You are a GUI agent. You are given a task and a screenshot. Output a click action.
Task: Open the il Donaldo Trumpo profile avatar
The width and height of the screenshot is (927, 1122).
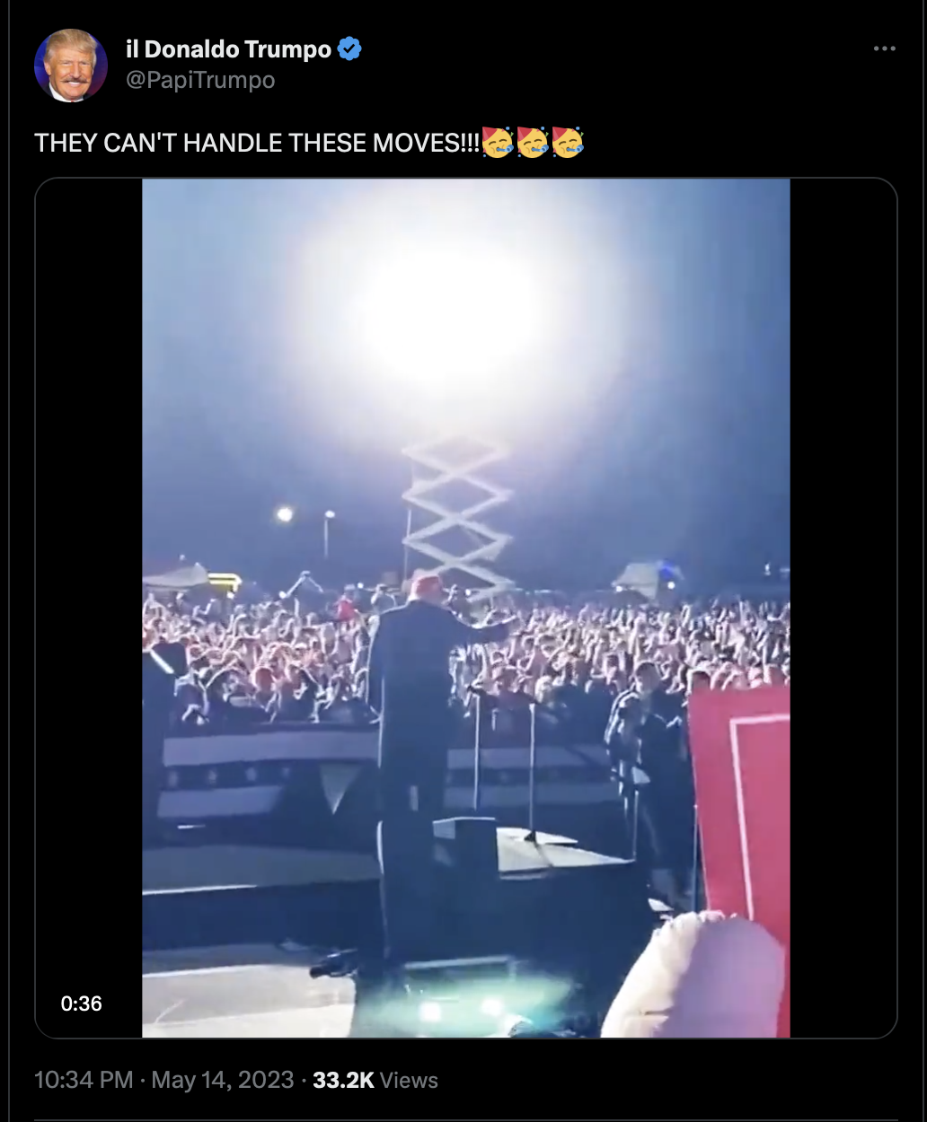coord(71,66)
